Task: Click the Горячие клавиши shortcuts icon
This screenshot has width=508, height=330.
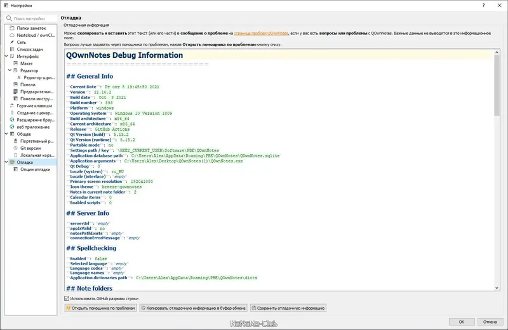Action: tap(12, 105)
